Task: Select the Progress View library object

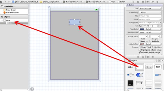Action: 158,75
